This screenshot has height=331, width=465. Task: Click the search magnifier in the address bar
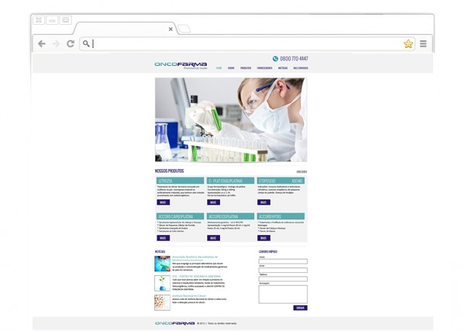86,43
